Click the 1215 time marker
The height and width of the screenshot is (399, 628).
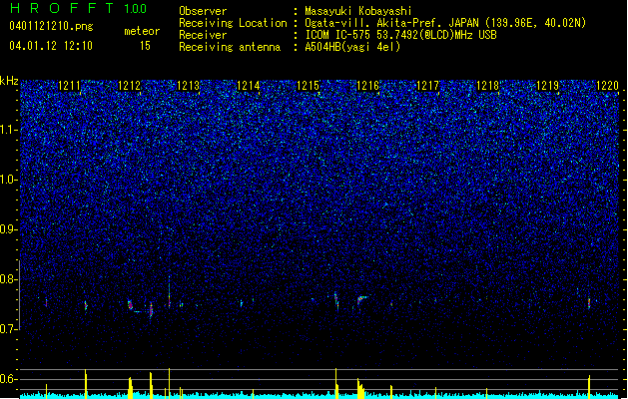[308, 85]
